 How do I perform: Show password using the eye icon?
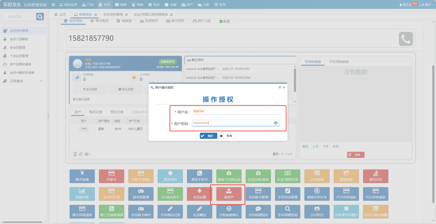(x=276, y=123)
